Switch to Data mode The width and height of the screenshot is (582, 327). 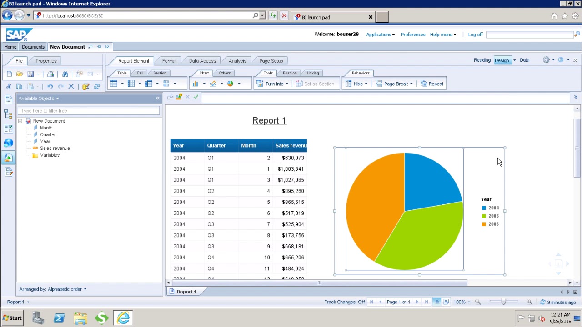(525, 60)
